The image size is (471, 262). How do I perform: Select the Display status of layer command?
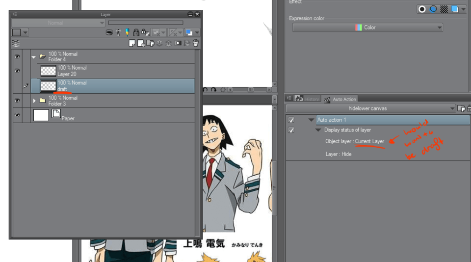(x=347, y=130)
